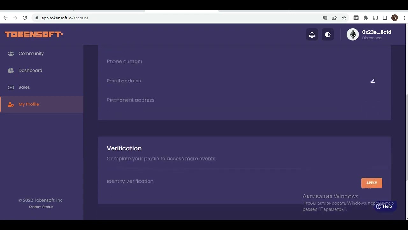Open the browser three-dot menu

pos(404,18)
